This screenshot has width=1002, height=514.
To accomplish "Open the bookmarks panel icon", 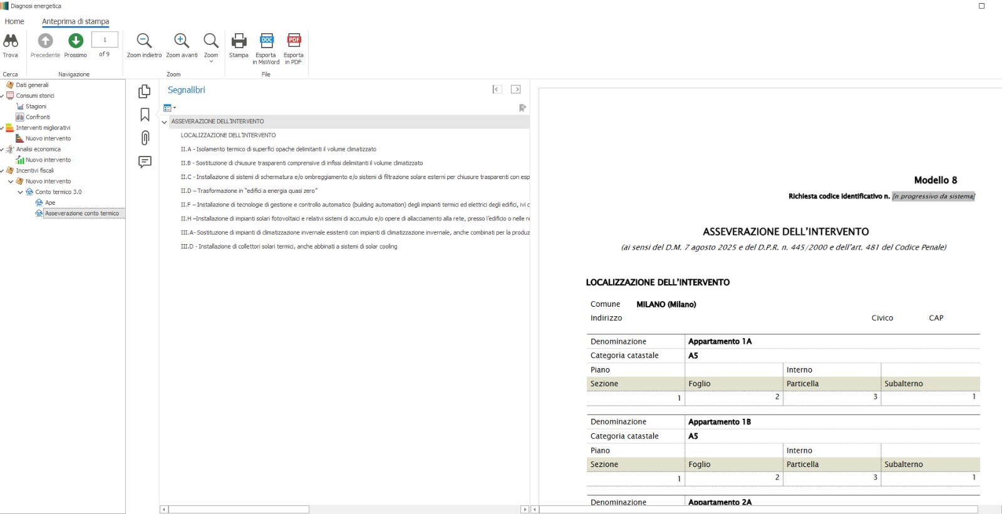I will [x=145, y=115].
